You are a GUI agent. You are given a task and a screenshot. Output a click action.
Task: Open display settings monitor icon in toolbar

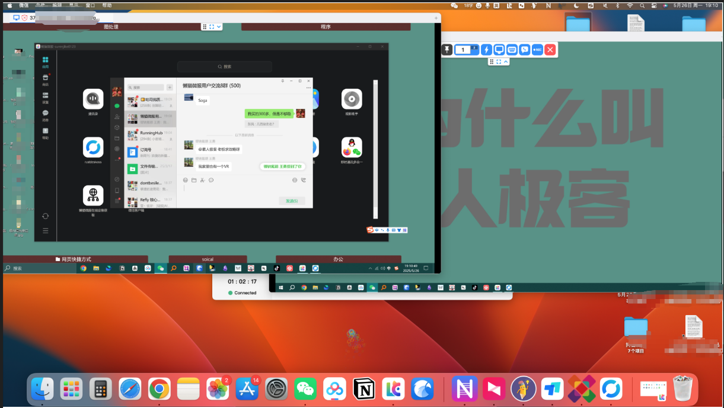(x=499, y=50)
